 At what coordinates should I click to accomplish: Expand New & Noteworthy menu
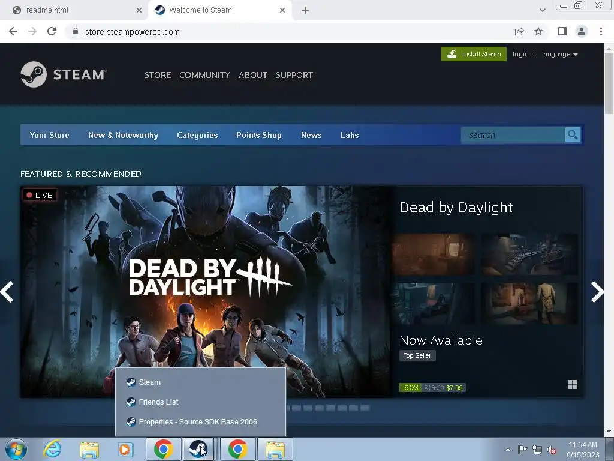click(124, 135)
